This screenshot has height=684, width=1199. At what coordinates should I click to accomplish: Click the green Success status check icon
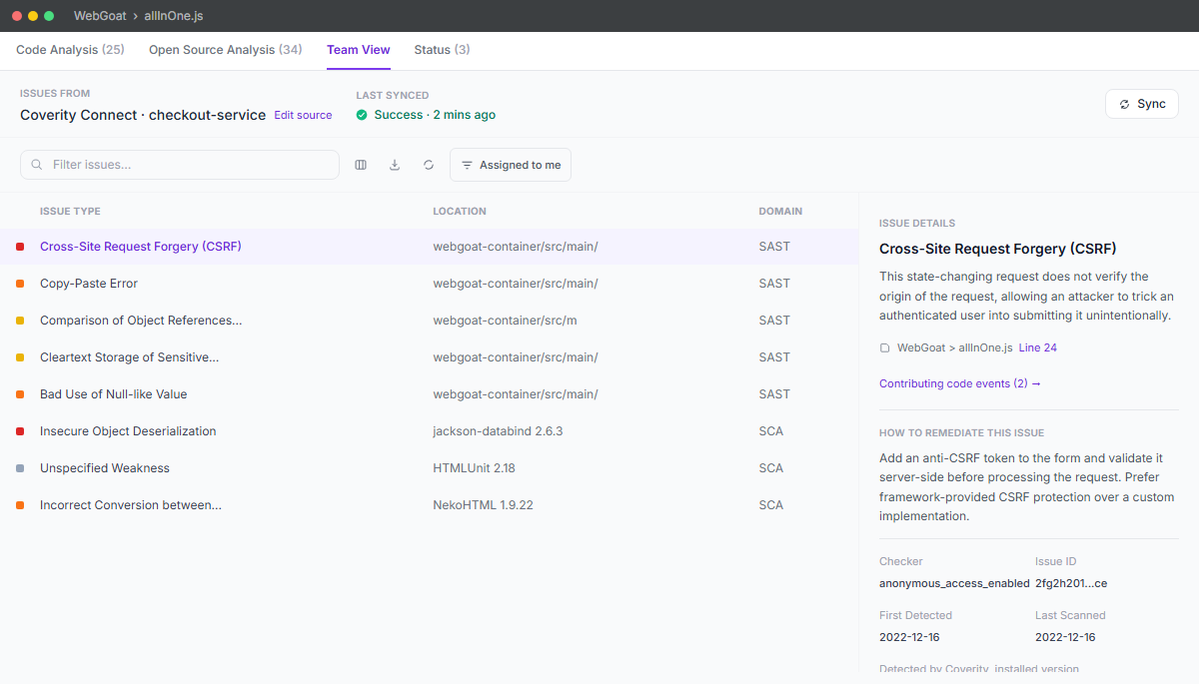pyautogui.click(x=362, y=115)
